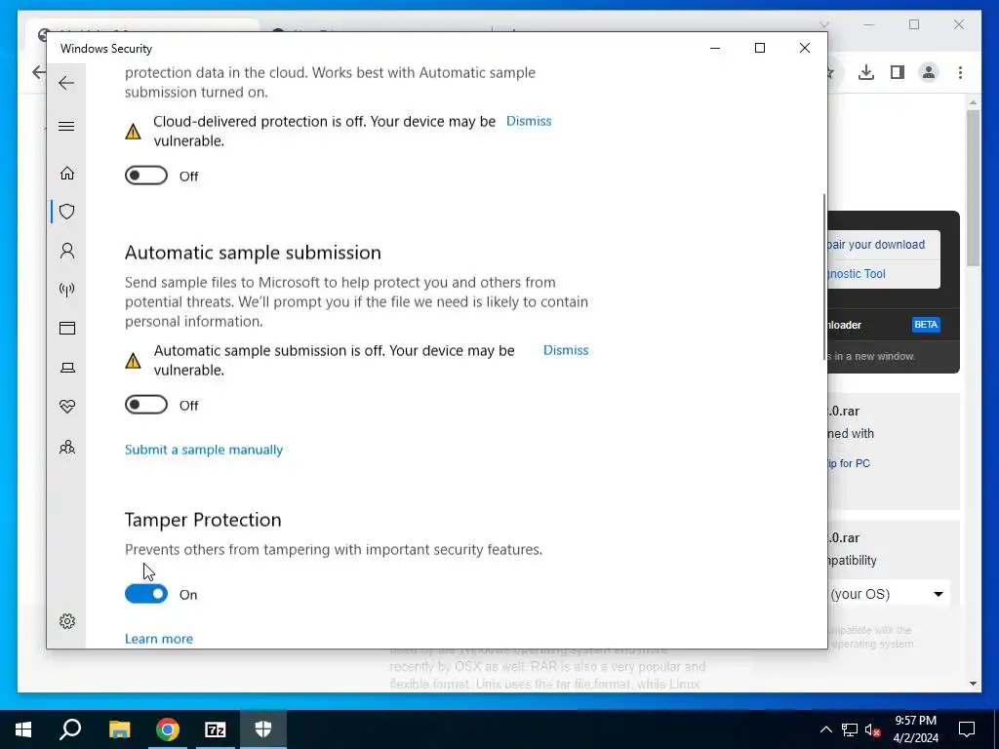
Task: Dismiss Cloud-delivered protection warning
Action: click(x=529, y=121)
